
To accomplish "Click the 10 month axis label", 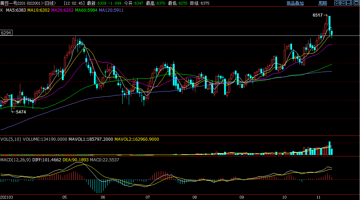I will [284, 197].
